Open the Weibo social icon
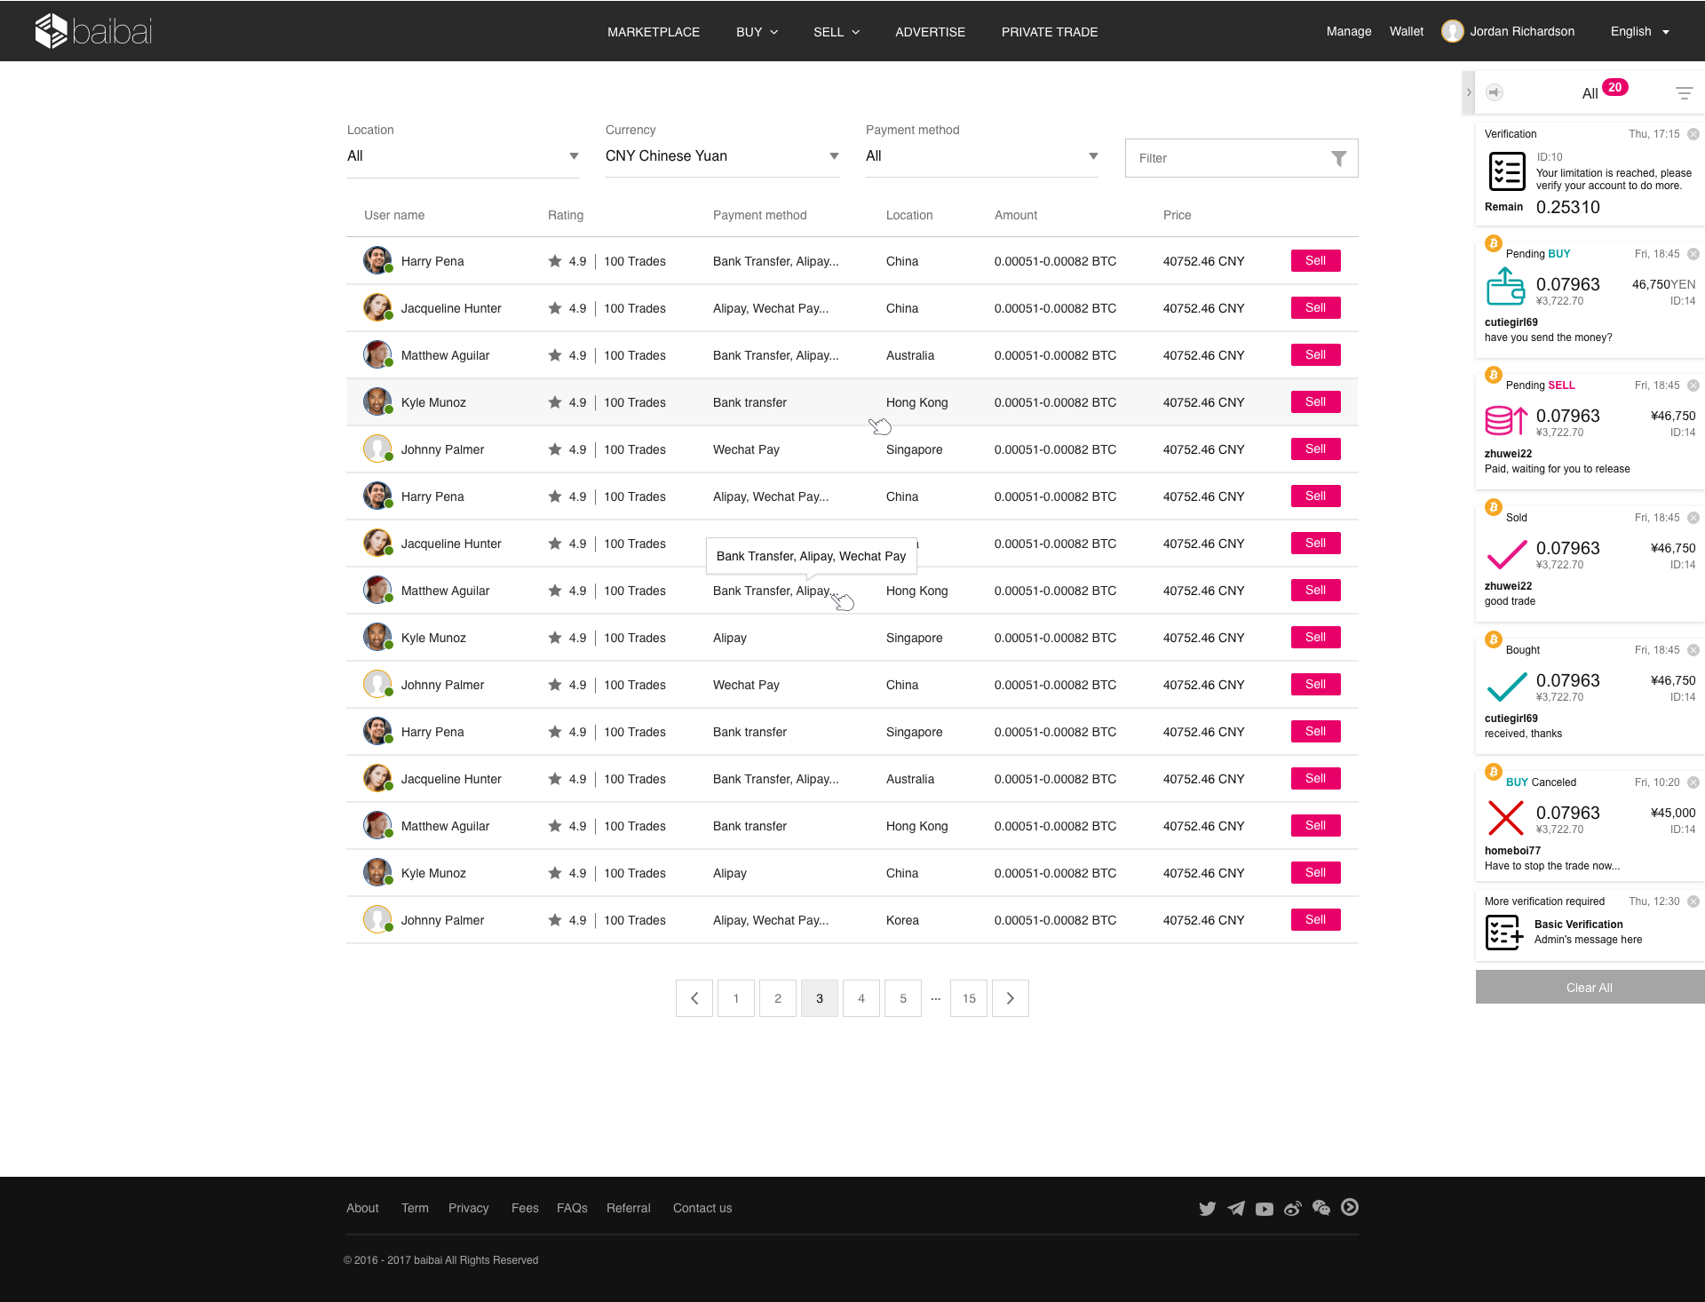This screenshot has width=1705, height=1302. pos(1293,1209)
